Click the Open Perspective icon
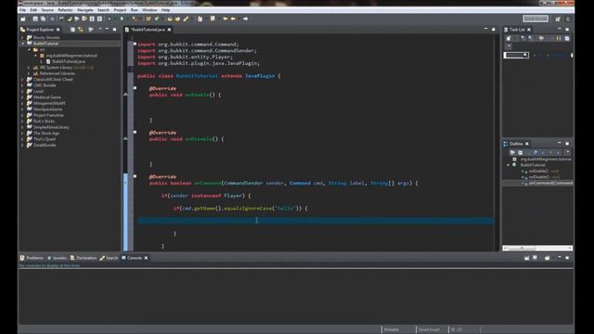 coord(558,19)
